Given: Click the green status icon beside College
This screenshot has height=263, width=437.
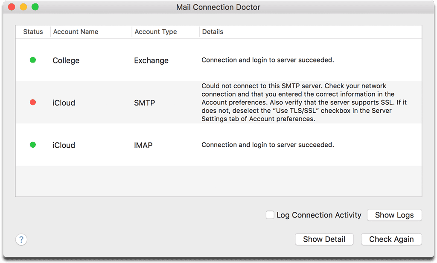Looking at the screenshot, I should click(x=33, y=60).
